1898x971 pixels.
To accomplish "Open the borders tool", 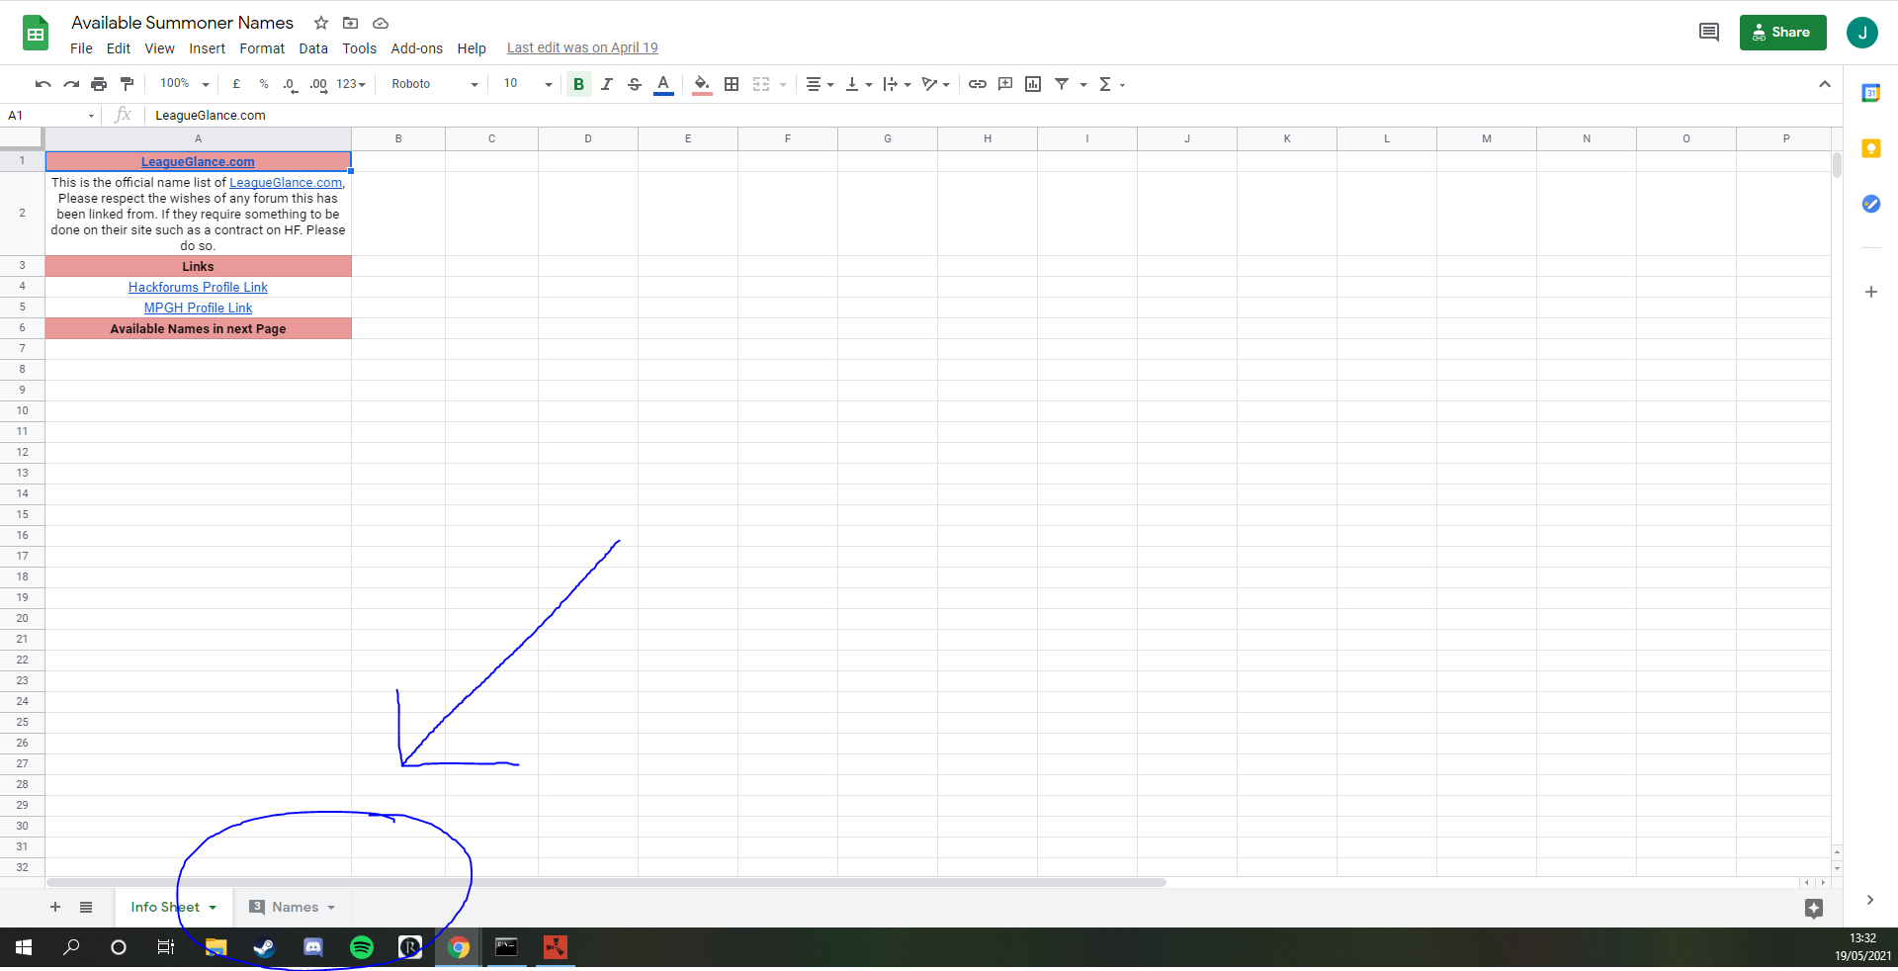I will point(732,84).
